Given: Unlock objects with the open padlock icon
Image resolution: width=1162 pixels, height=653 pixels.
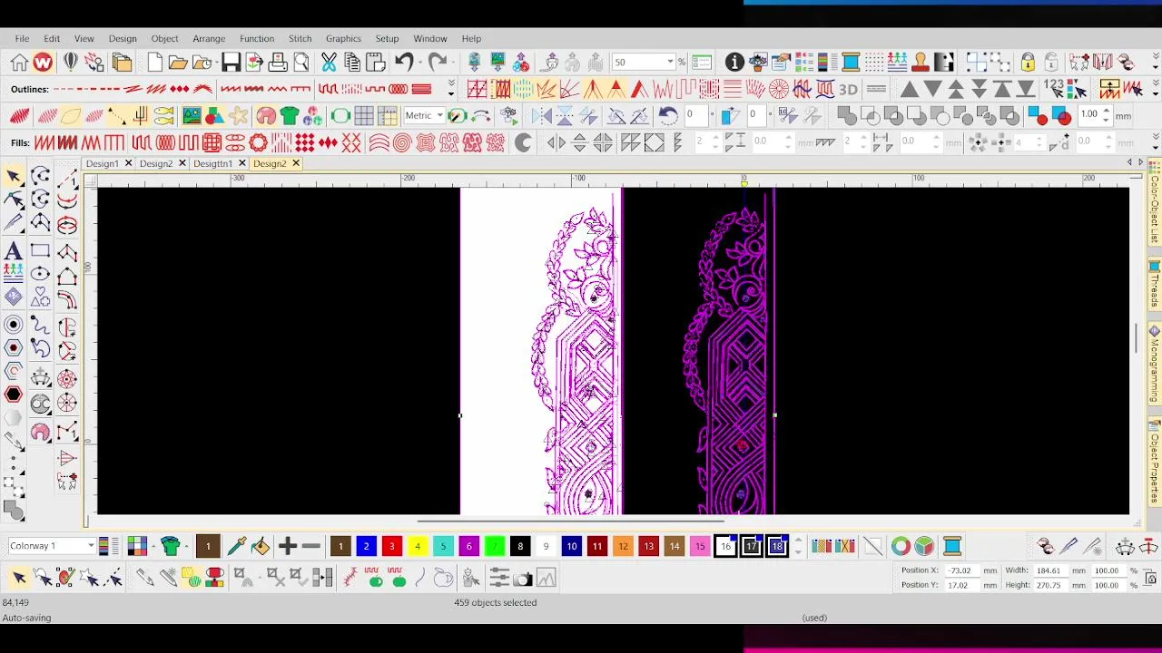Looking at the screenshot, I should point(1051,62).
